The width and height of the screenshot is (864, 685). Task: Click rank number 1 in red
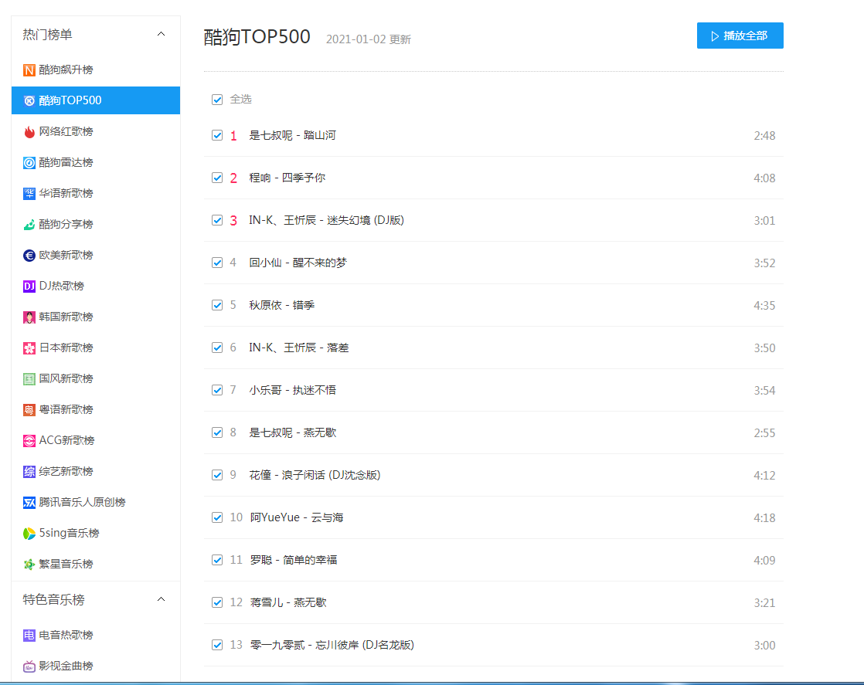tap(233, 135)
